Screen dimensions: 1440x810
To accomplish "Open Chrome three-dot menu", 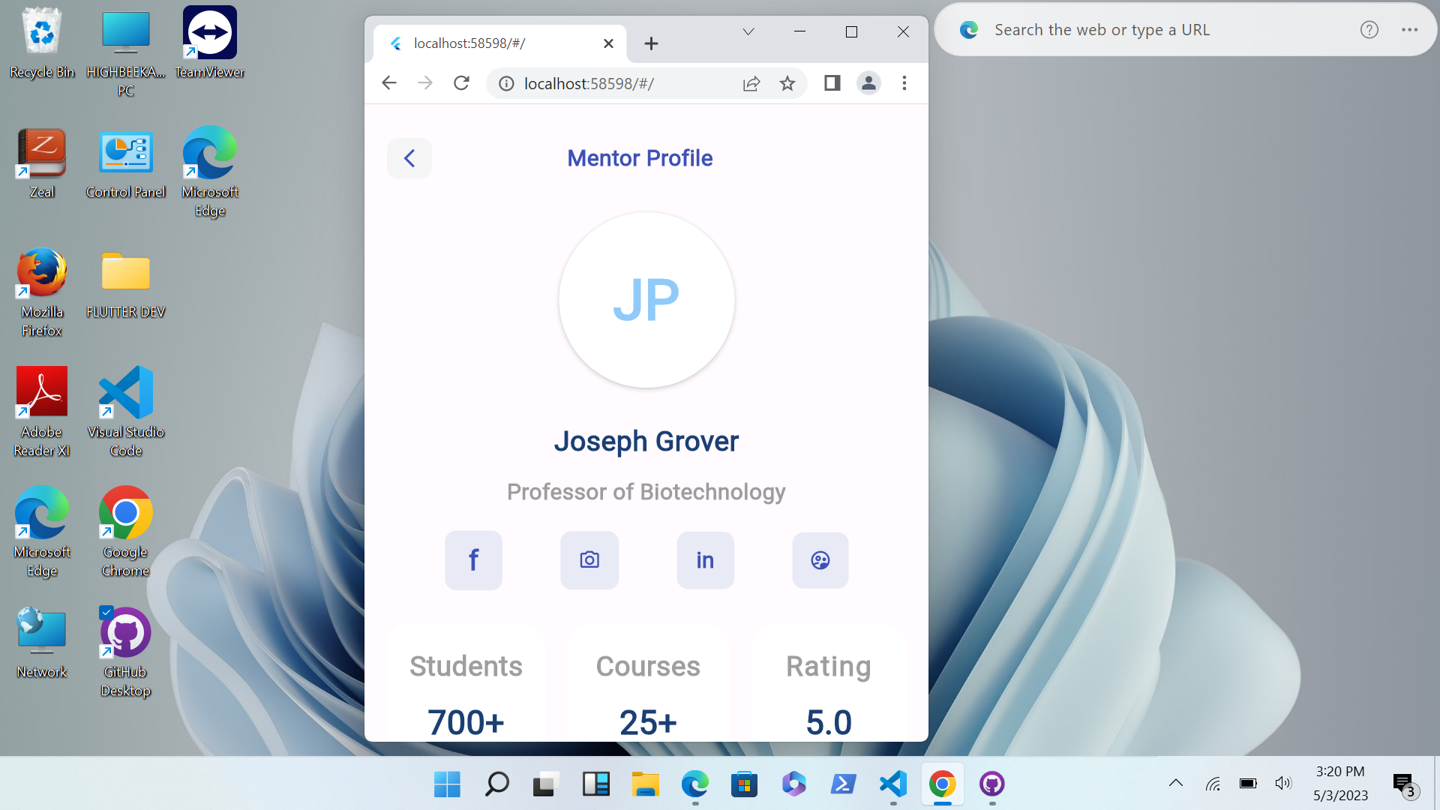I will [904, 83].
